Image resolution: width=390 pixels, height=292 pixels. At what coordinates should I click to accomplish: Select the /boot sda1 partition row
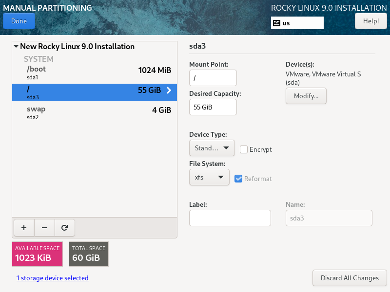(95, 72)
